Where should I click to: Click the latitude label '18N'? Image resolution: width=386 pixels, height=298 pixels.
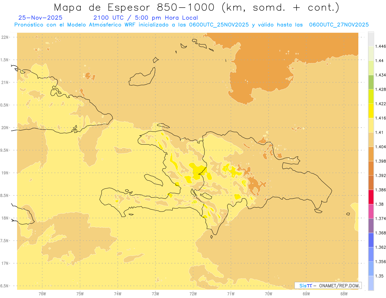[x=5, y=218]
